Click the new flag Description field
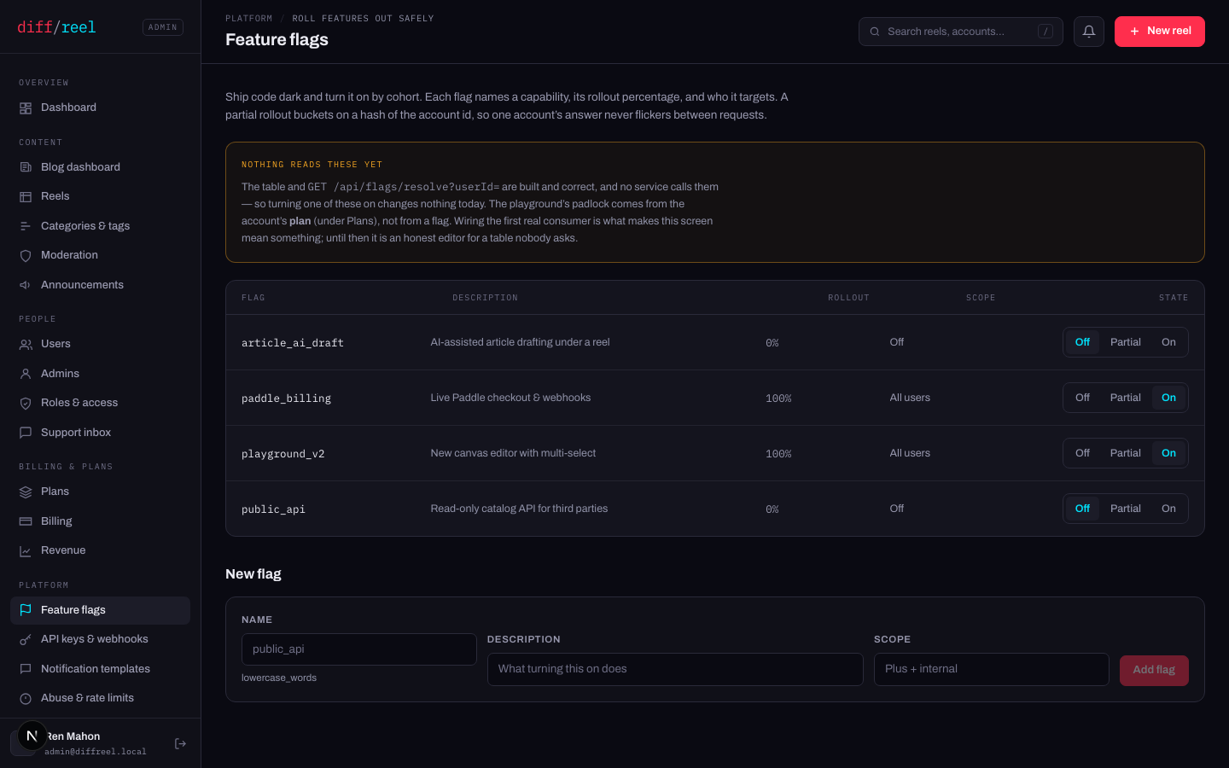The image size is (1229, 768). click(675, 669)
